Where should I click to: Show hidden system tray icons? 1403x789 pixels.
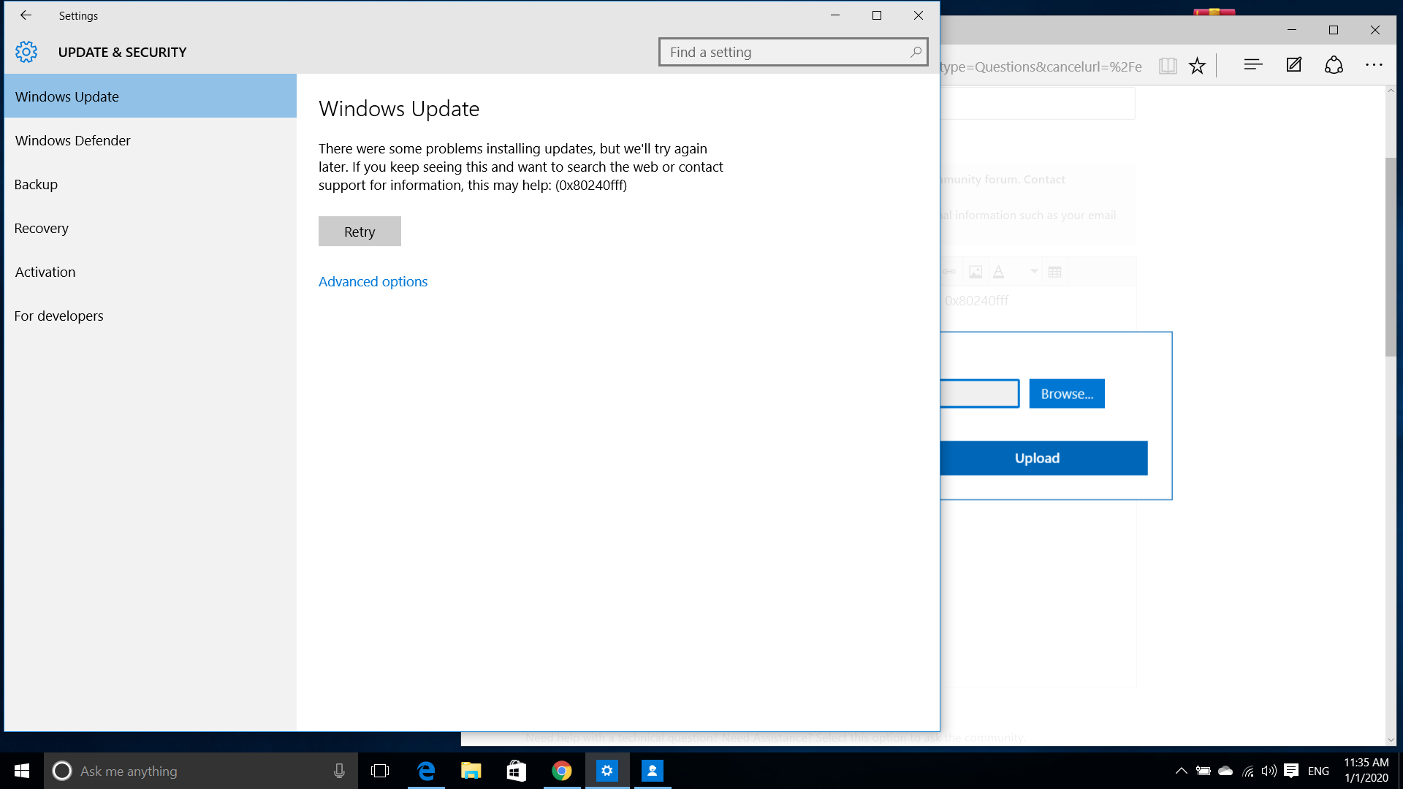tap(1181, 771)
